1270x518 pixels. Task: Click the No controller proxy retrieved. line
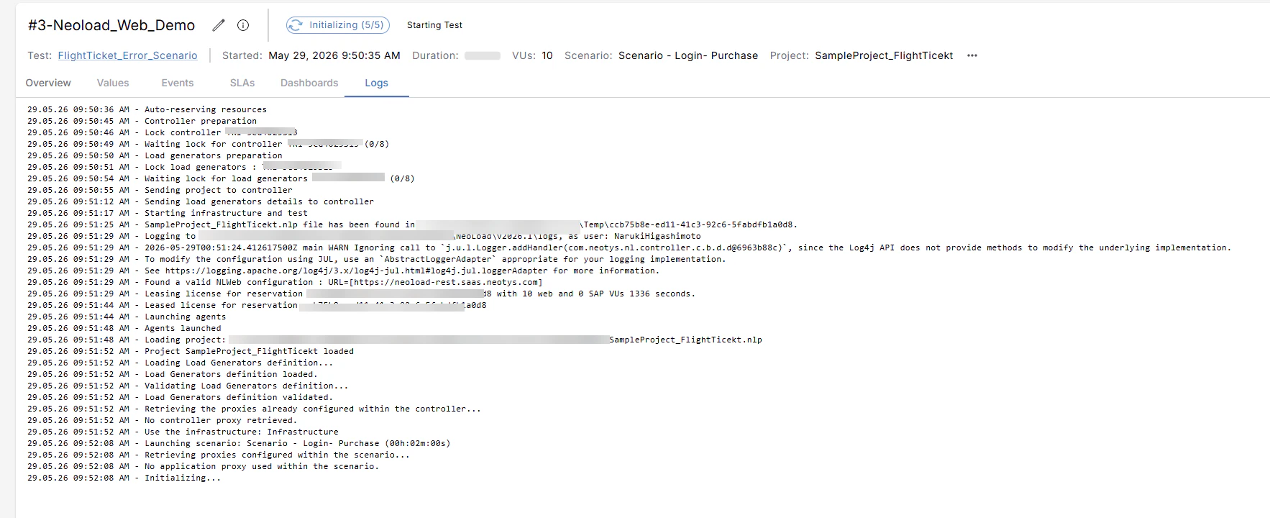[x=163, y=420]
